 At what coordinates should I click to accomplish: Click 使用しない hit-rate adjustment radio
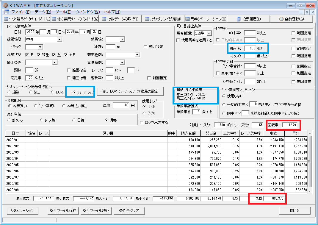[224, 96]
